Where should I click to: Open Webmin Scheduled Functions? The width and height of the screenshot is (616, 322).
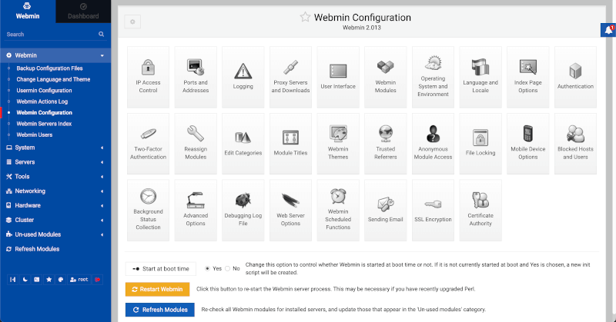coord(338,211)
